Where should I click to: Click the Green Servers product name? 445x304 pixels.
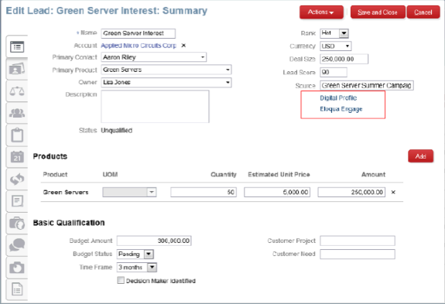pyautogui.click(x=66, y=193)
